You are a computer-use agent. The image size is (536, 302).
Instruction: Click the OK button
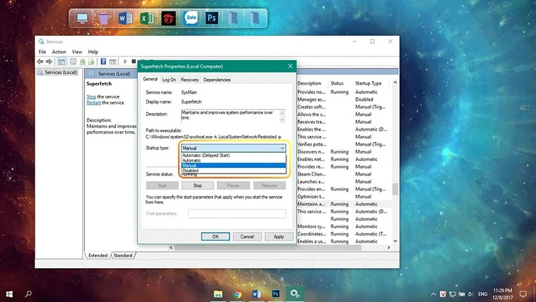point(216,236)
